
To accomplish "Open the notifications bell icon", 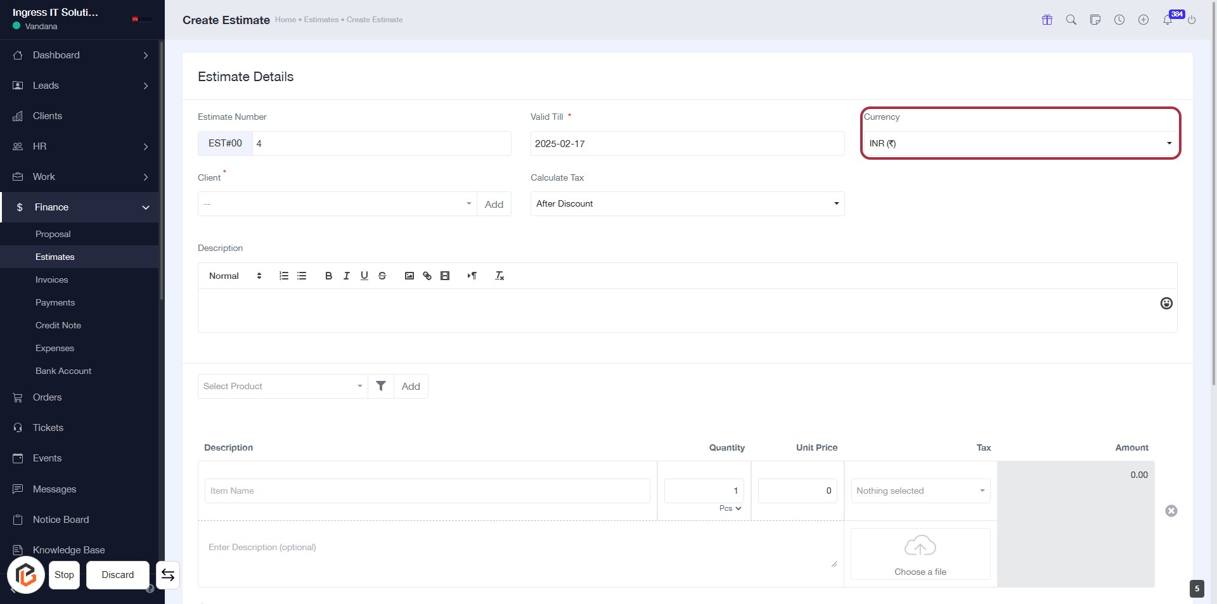I will (x=1167, y=20).
